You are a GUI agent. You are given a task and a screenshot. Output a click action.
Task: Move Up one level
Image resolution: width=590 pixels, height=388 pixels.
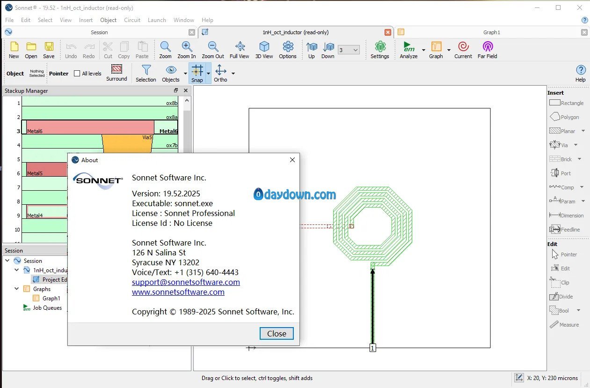pos(312,50)
